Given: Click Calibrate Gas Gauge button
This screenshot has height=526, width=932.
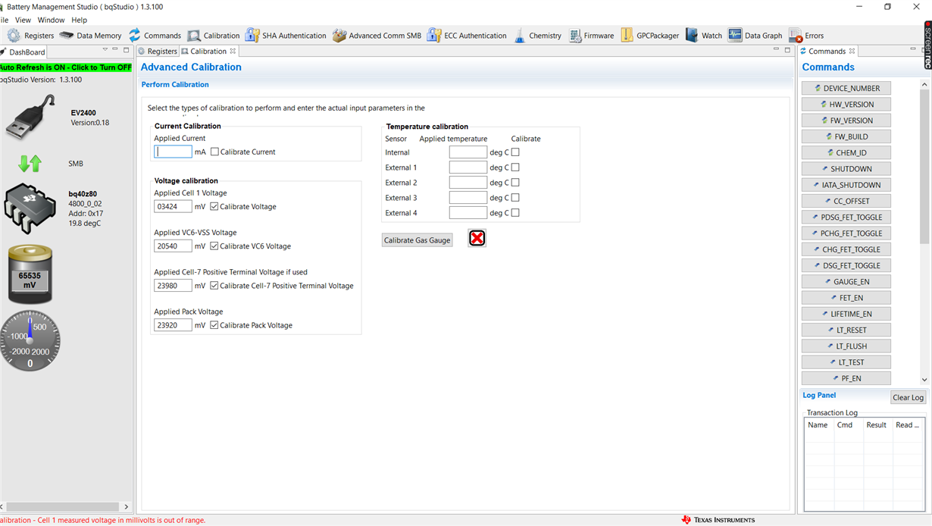Looking at the screenshot, I should click(417, 240).
